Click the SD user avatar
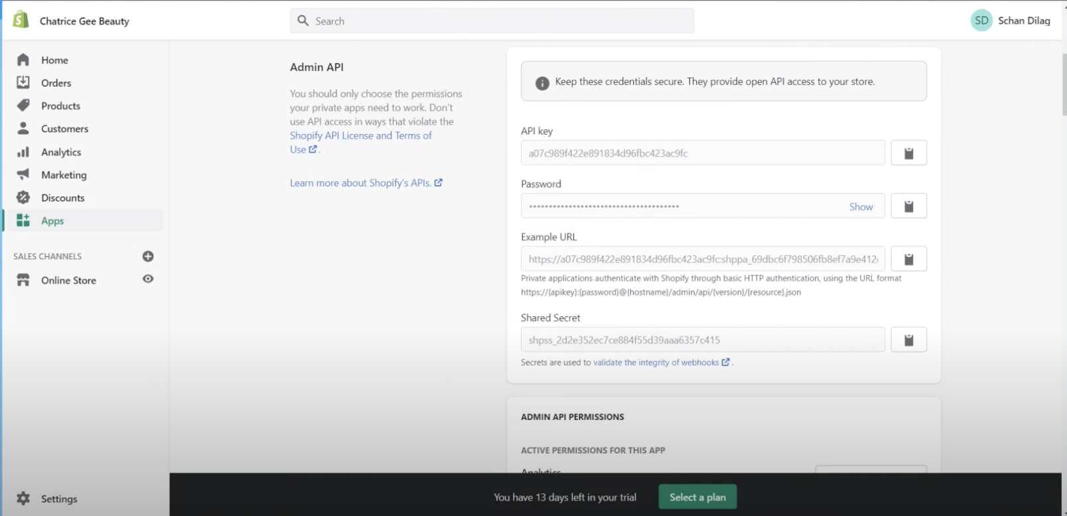This screenshot has height=516, width=1067. click(x=981, y=21)
